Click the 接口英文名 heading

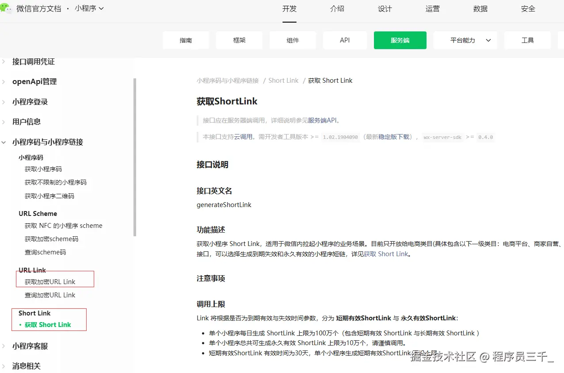pos(214,191)
